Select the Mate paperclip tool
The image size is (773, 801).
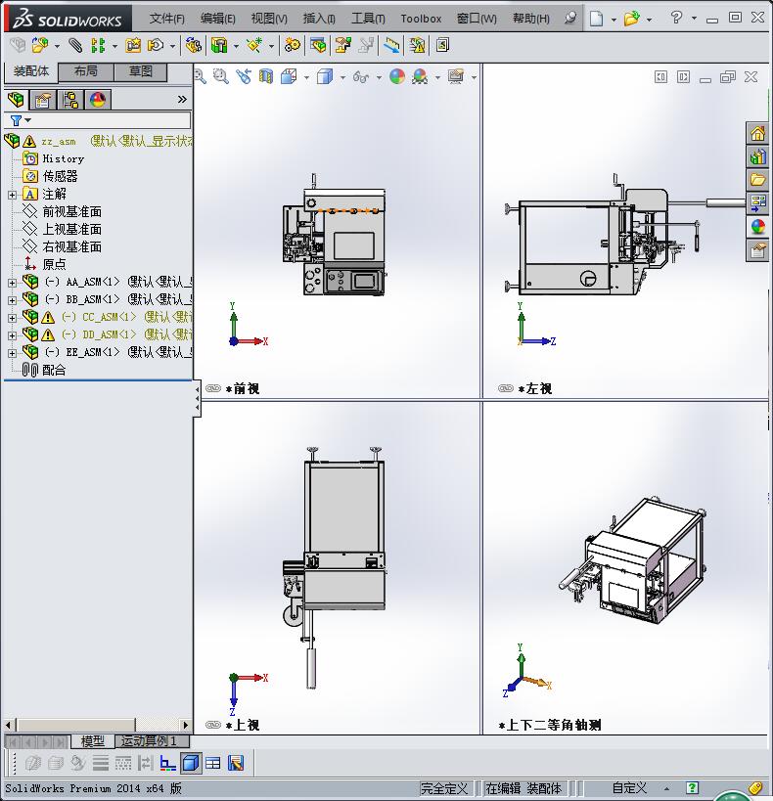(x=75, y=45)
